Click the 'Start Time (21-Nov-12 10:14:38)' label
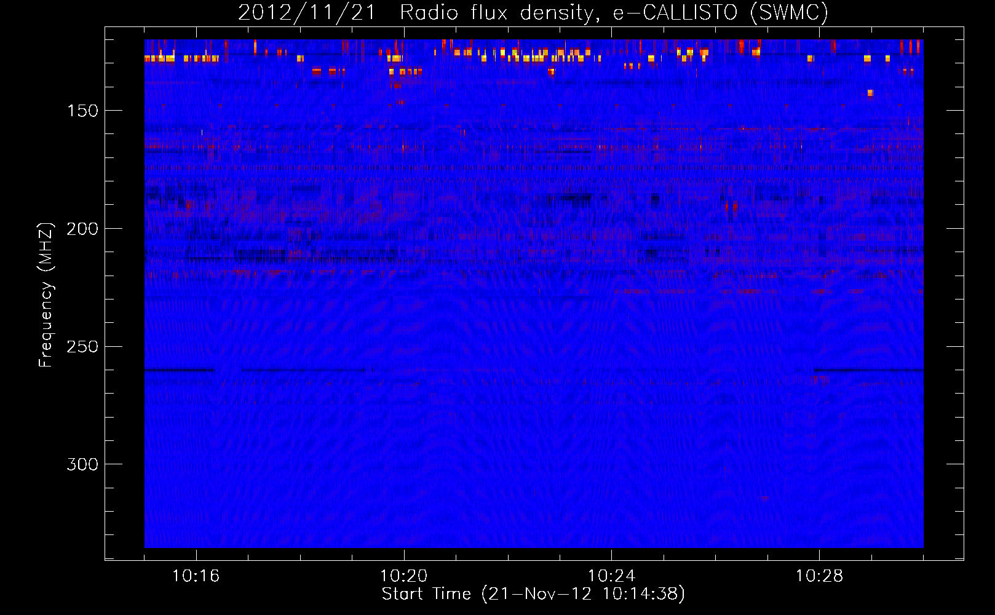This screenshot has width=995, height=615. click(x=533, y=594)
